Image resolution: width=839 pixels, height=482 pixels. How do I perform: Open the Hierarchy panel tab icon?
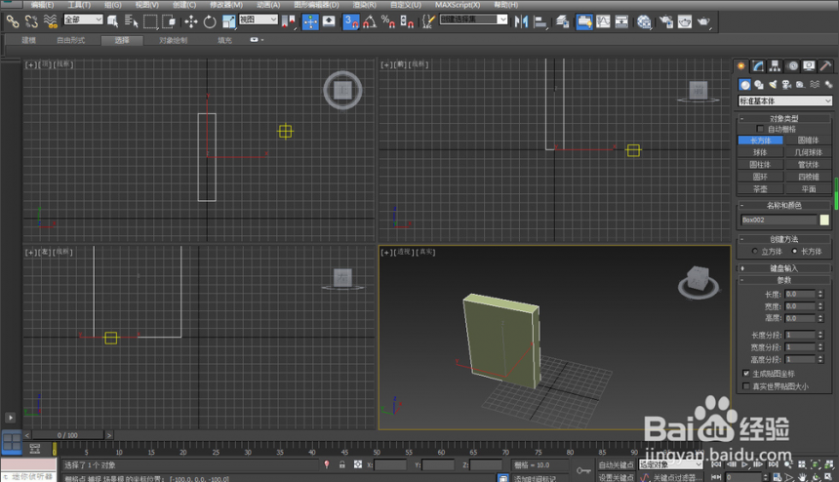775,65
